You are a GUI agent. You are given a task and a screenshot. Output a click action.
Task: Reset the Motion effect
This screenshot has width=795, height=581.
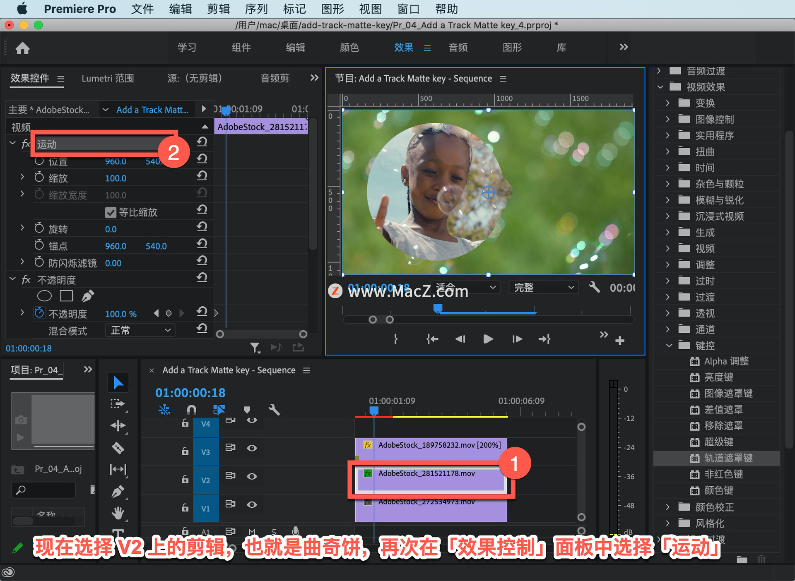pyautogui.click(x=202, y=142)
